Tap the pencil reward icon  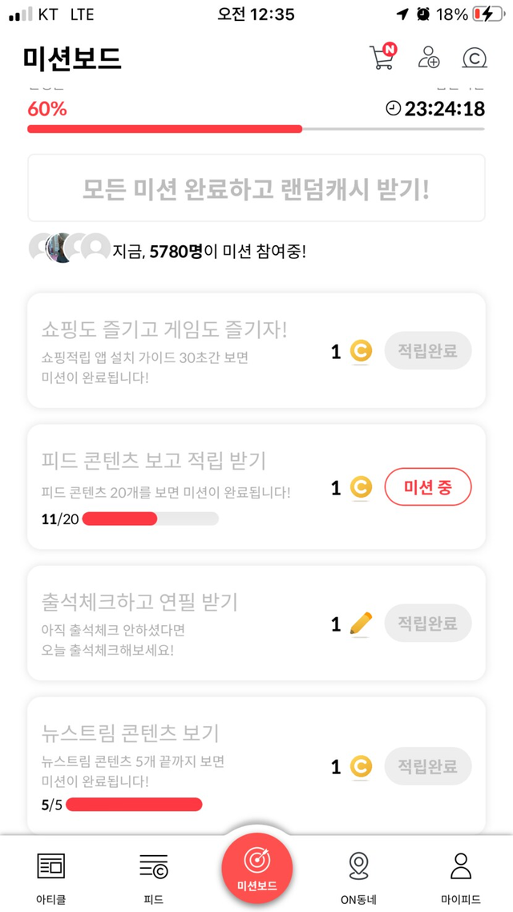[362, 623]
